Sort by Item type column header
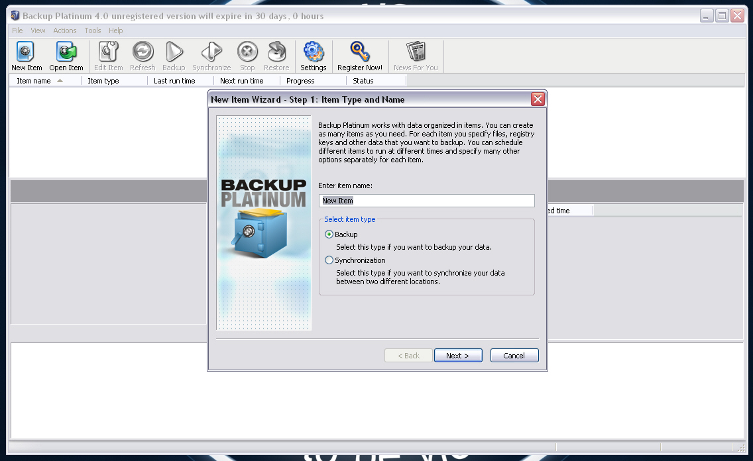This screenshot has width=753, height=461. (x=114, y=81)
